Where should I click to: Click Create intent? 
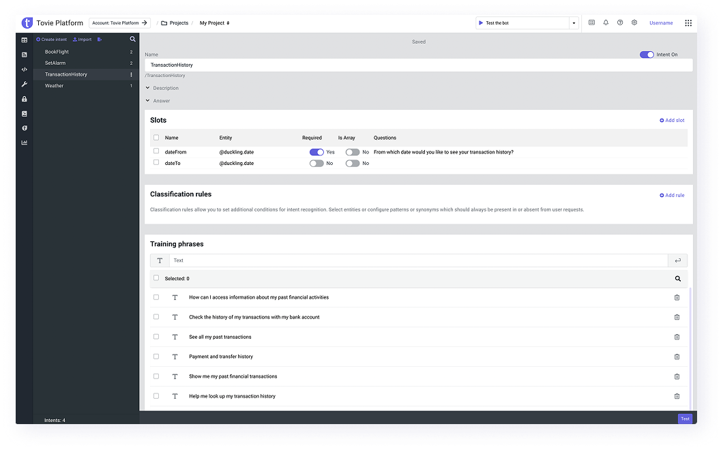(x=51, y=40)
